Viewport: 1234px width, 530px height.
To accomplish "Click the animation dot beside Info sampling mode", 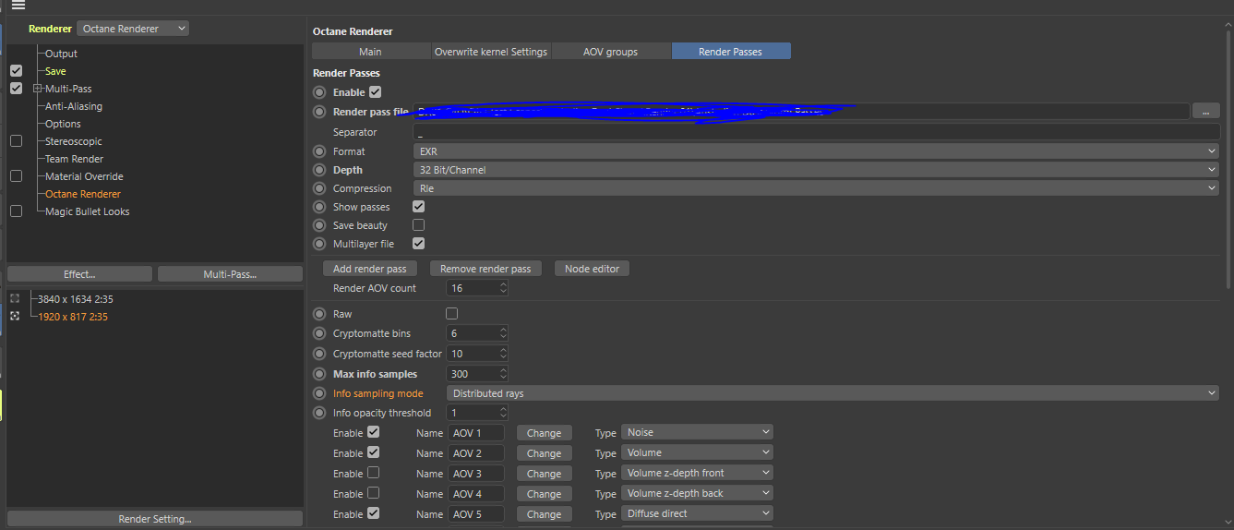I will pos(319,393).
